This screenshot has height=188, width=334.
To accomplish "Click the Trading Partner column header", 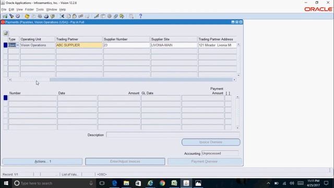I will 67,39.
